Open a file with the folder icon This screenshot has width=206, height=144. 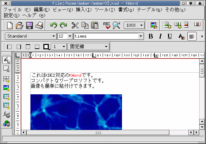(x=20, y=25)
